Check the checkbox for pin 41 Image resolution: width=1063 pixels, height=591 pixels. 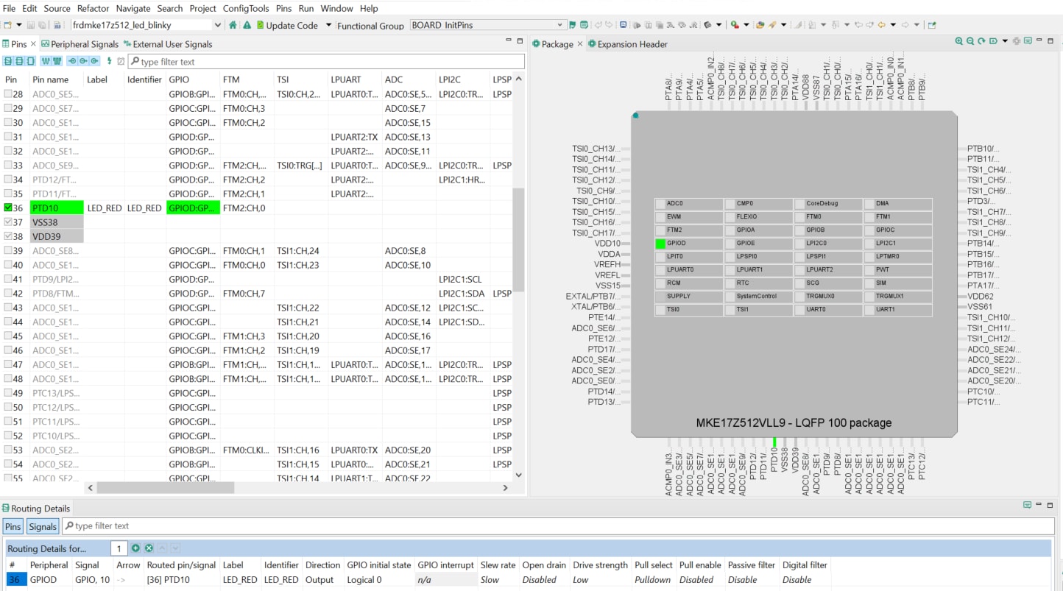8,280
